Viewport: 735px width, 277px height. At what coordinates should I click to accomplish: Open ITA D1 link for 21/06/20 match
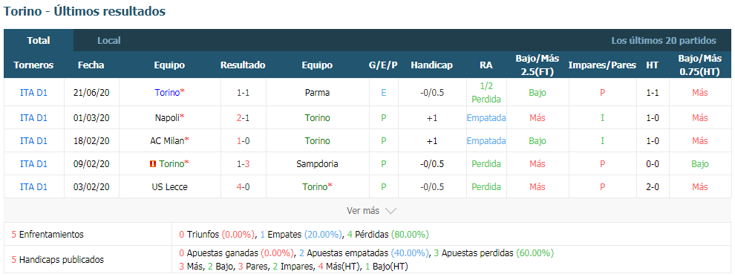(x=33, y=93)
